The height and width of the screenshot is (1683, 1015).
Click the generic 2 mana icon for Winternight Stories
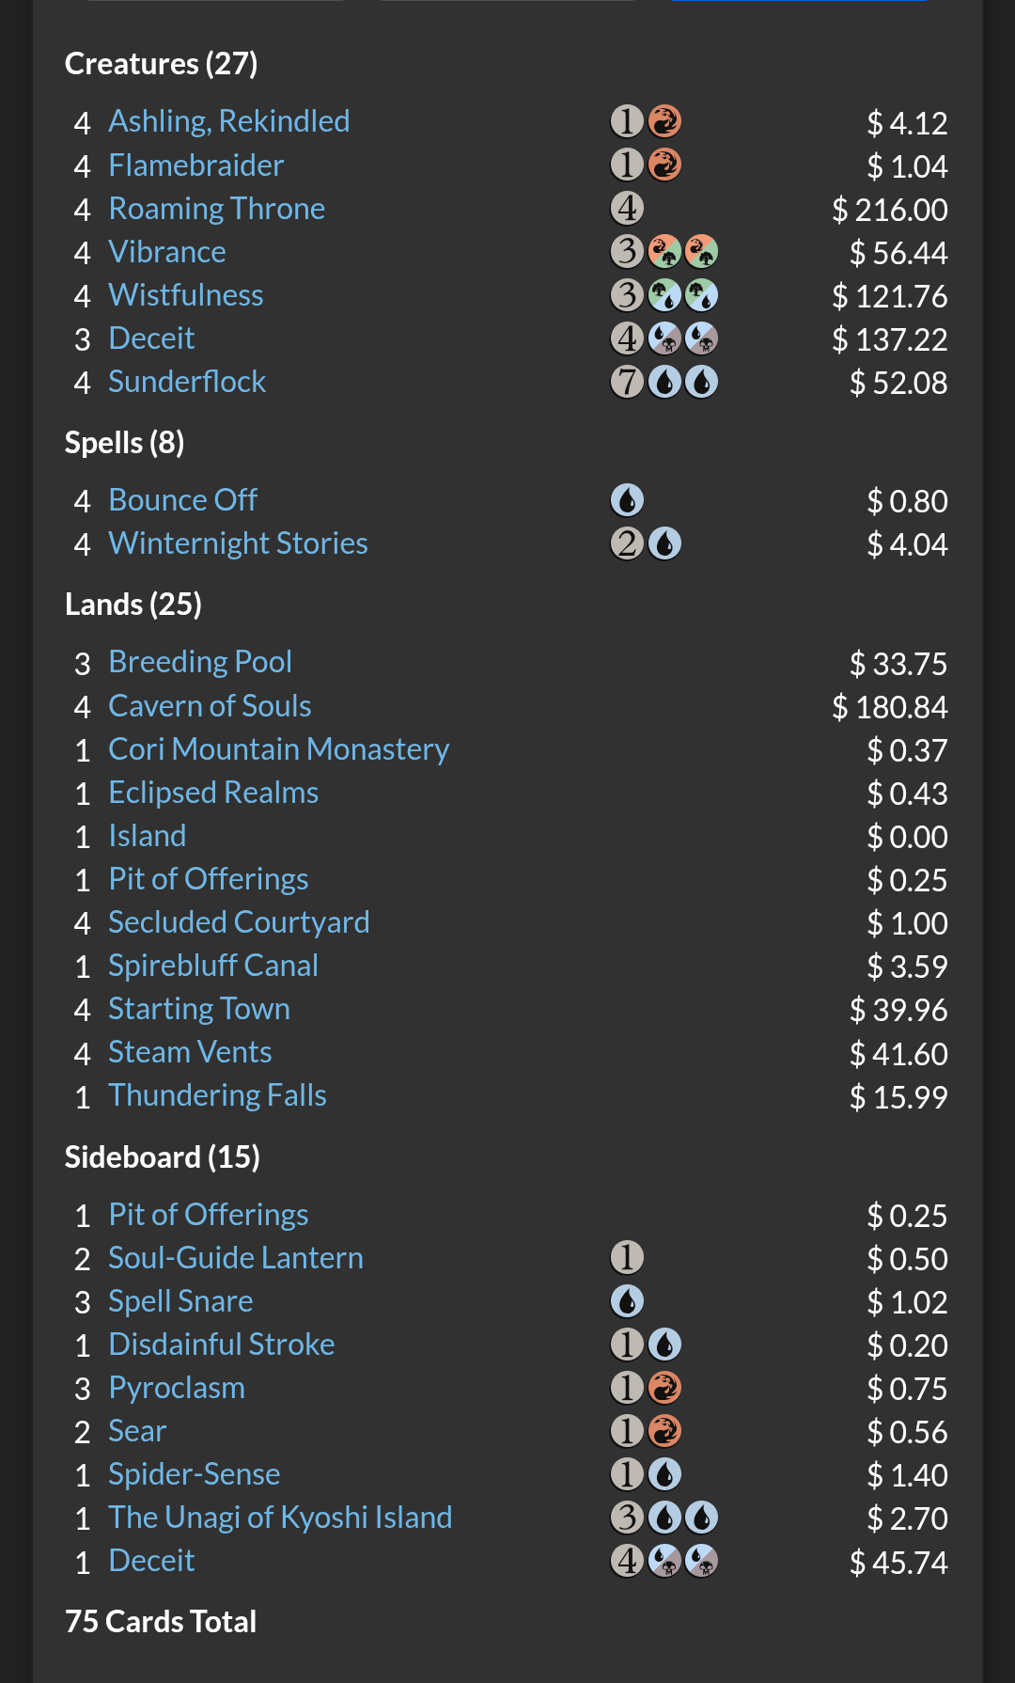[x=627, y=543]
